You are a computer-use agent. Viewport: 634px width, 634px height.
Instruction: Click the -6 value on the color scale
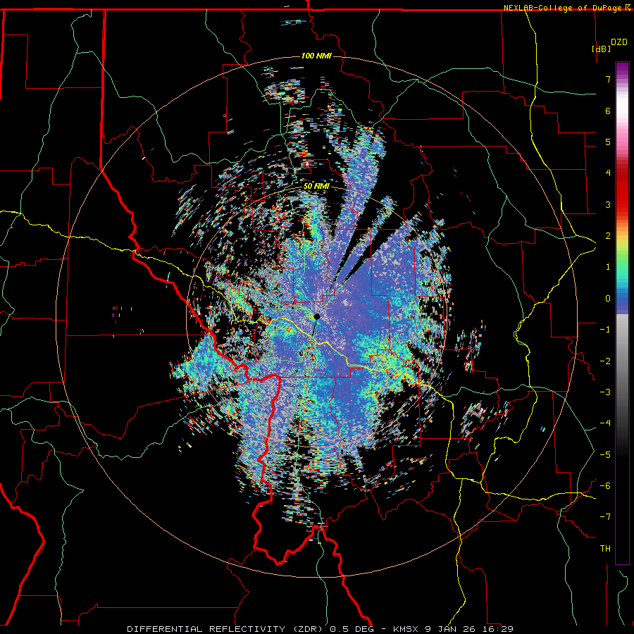[605, 486]
